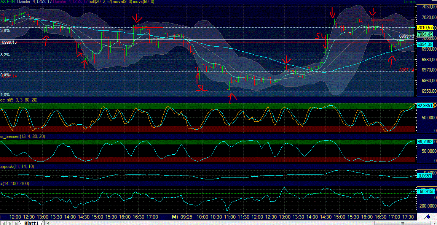
Task: Click the yellow 7010.57 last-price label
Action: [x=424, y=28]
